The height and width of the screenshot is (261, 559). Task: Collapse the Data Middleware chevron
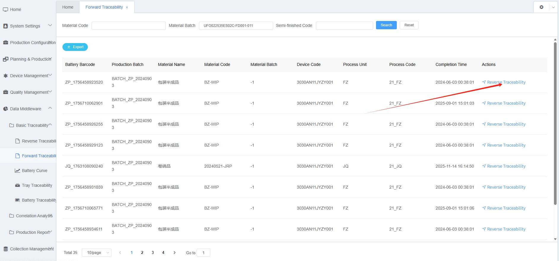point(50,108)
